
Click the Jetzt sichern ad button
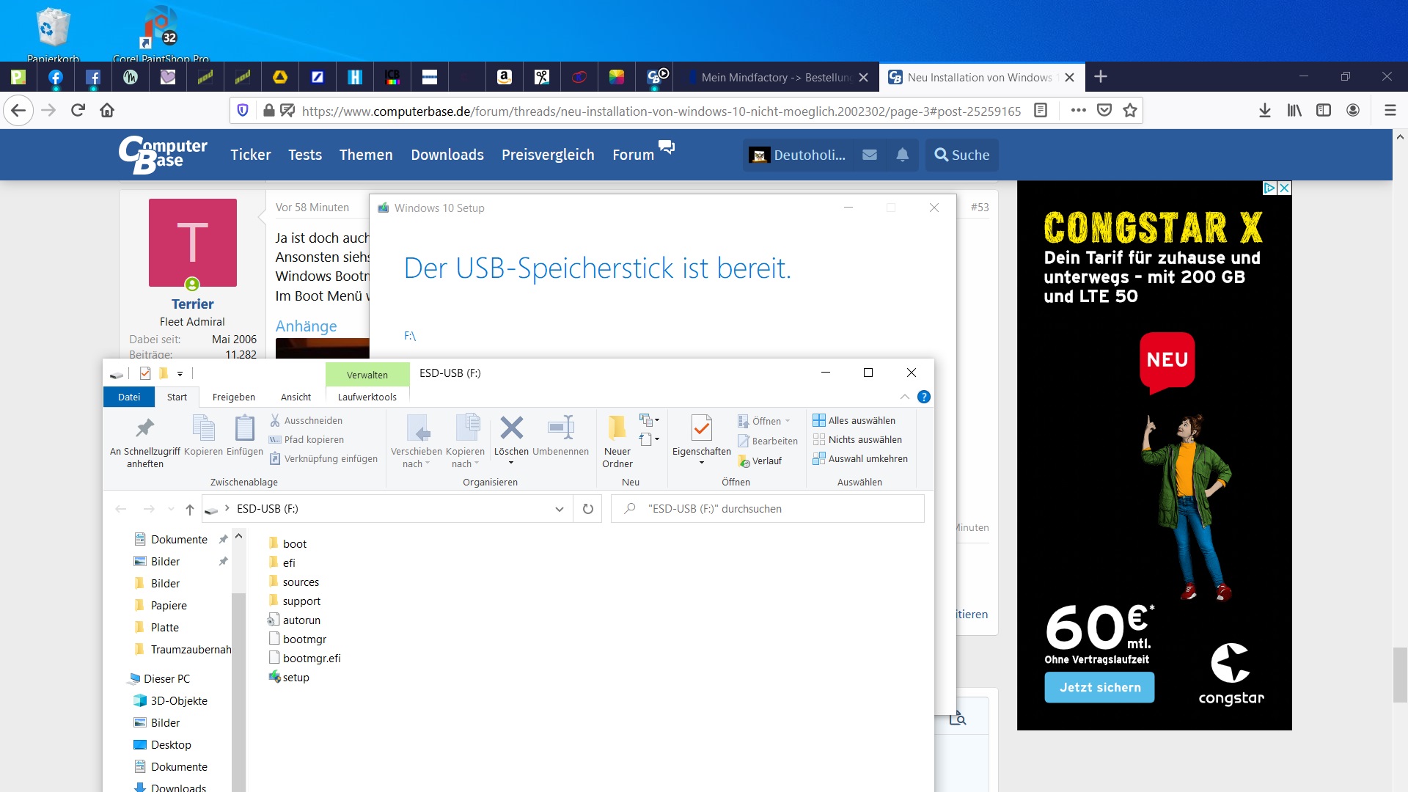point(1099,687)
